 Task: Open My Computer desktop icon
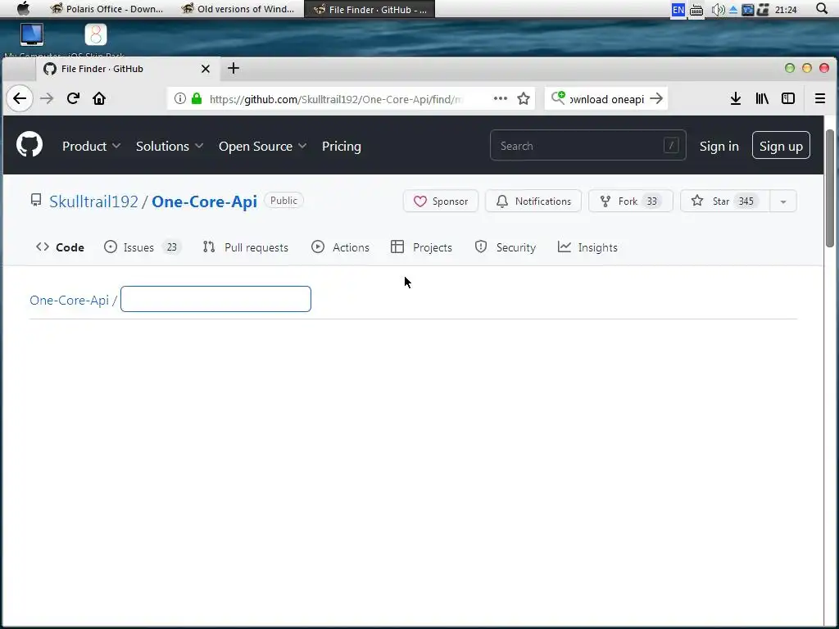pyautogui.click(x=32, y=34)
